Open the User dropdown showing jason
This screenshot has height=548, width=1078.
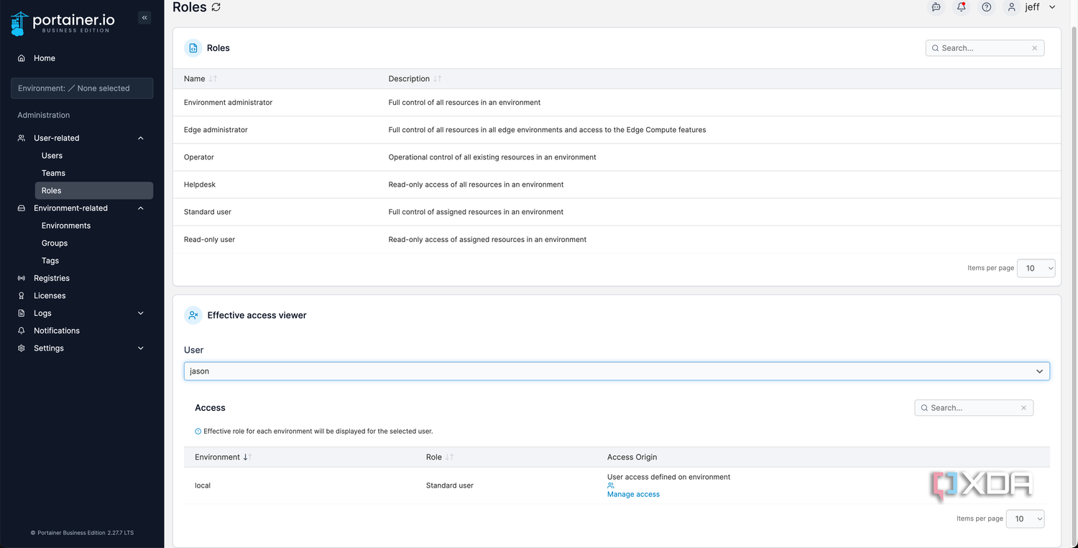click(x=617, y=371)
